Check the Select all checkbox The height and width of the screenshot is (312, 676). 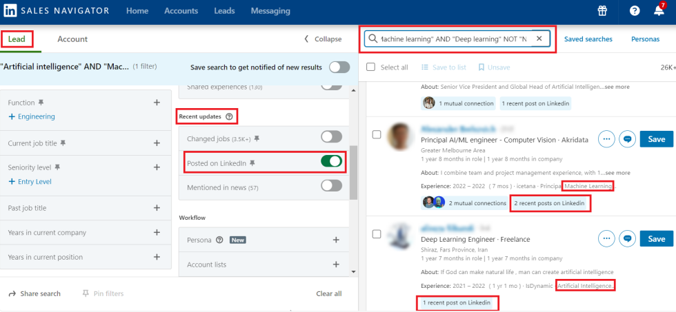(370, 67)
